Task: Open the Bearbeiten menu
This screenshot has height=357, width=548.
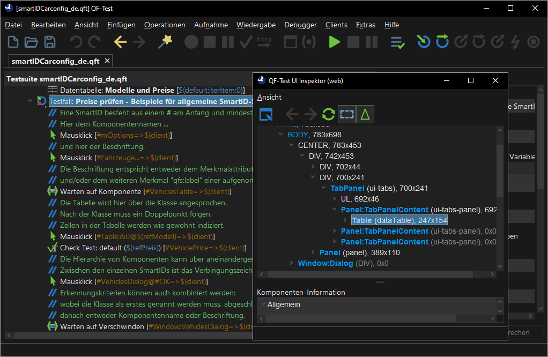Action: (x=48, y=25)
